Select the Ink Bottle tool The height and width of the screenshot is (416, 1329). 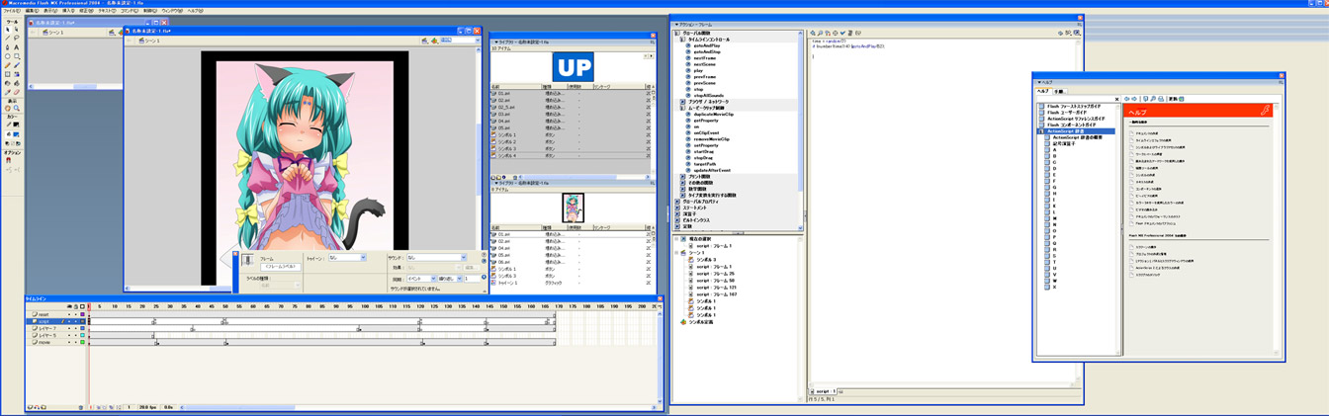click(8, 83)
